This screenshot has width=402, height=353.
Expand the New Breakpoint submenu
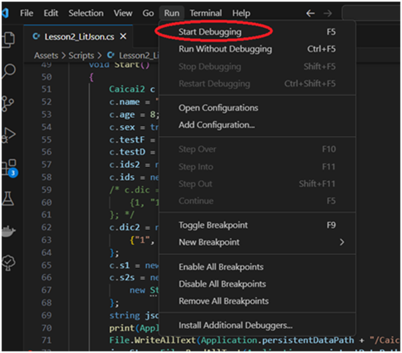[257, 242]
